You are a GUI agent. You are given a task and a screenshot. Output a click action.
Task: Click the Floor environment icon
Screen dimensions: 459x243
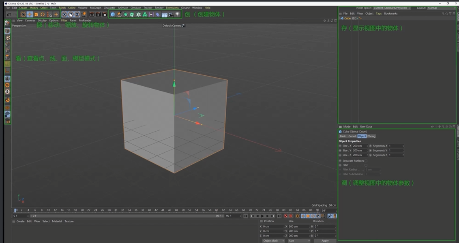pyautogui.click(x=165, y=14)
